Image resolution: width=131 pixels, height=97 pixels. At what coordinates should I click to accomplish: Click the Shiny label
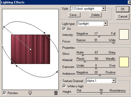(112, 52)
